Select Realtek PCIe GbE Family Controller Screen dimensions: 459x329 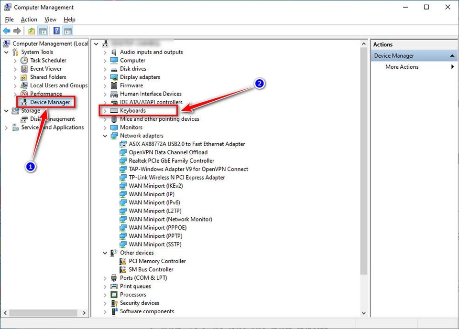171,161
